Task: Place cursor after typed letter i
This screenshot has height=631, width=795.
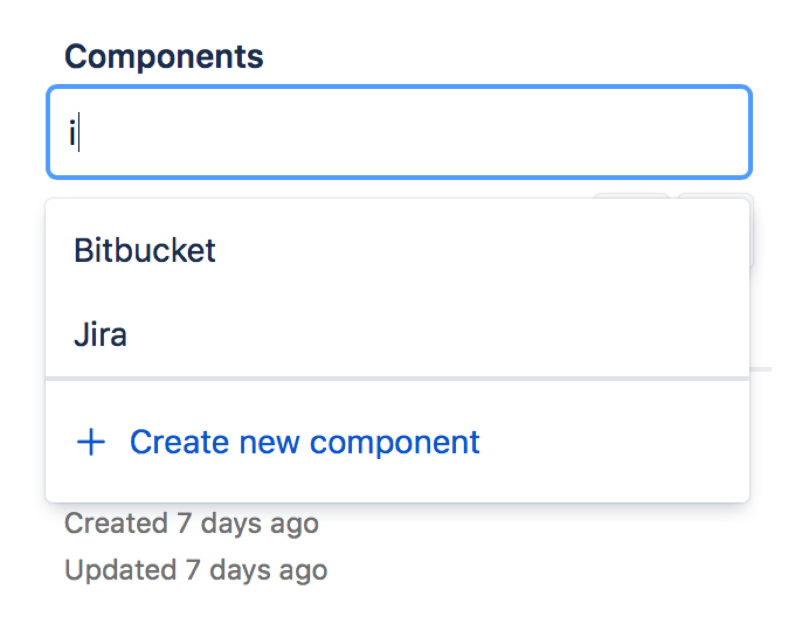Action: 79,133
